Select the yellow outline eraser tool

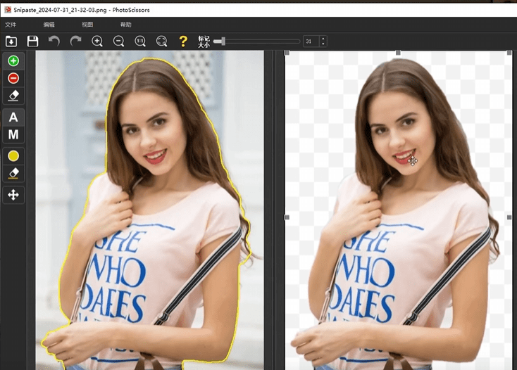pyautogui.click(x=13, y=173)
